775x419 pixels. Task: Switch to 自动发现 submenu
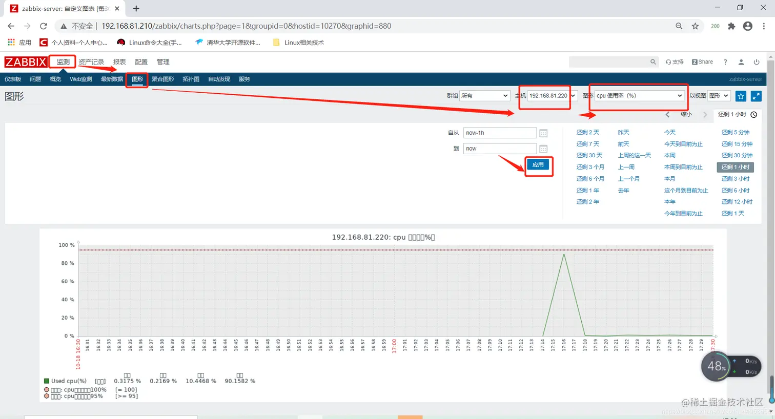coord(219,79)
